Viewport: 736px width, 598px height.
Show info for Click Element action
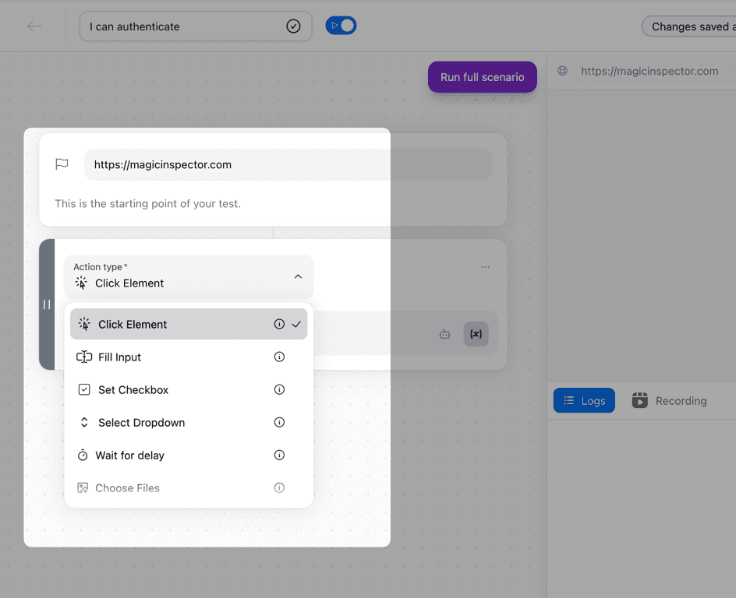tap(279, 324)
